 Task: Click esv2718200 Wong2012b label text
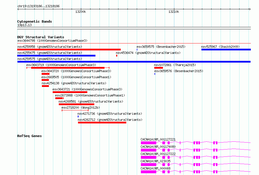tap(81, 107)
